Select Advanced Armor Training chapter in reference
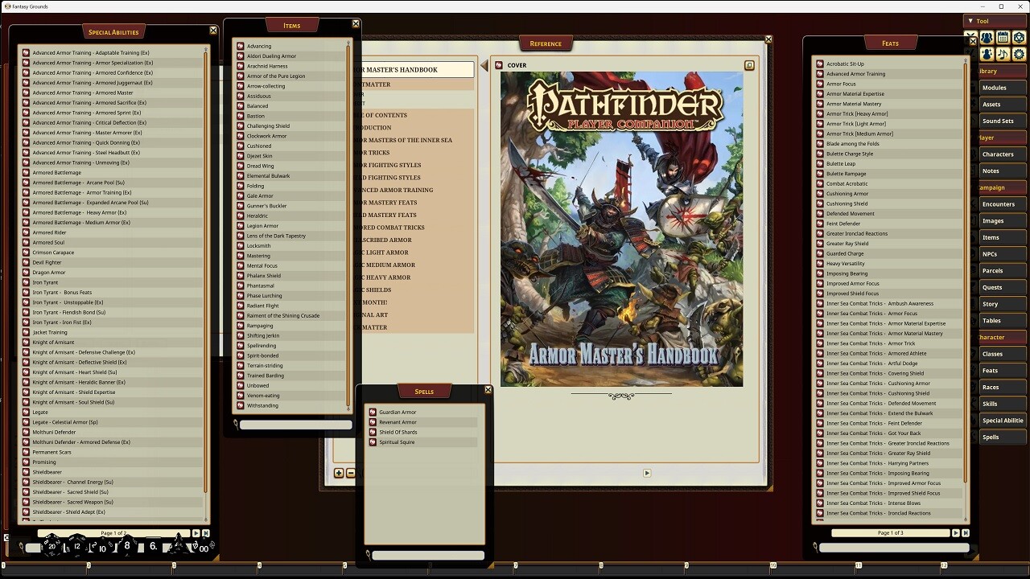The width and height of the screenshot is (1030, 579). click(394, 190)
